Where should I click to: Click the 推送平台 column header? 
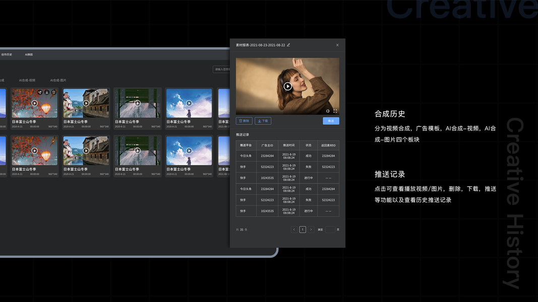[x=246, y=145]
